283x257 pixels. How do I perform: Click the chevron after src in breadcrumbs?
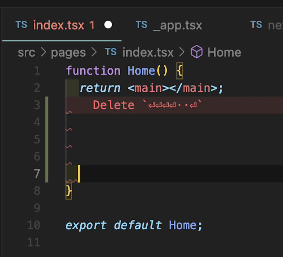(43, 52)
